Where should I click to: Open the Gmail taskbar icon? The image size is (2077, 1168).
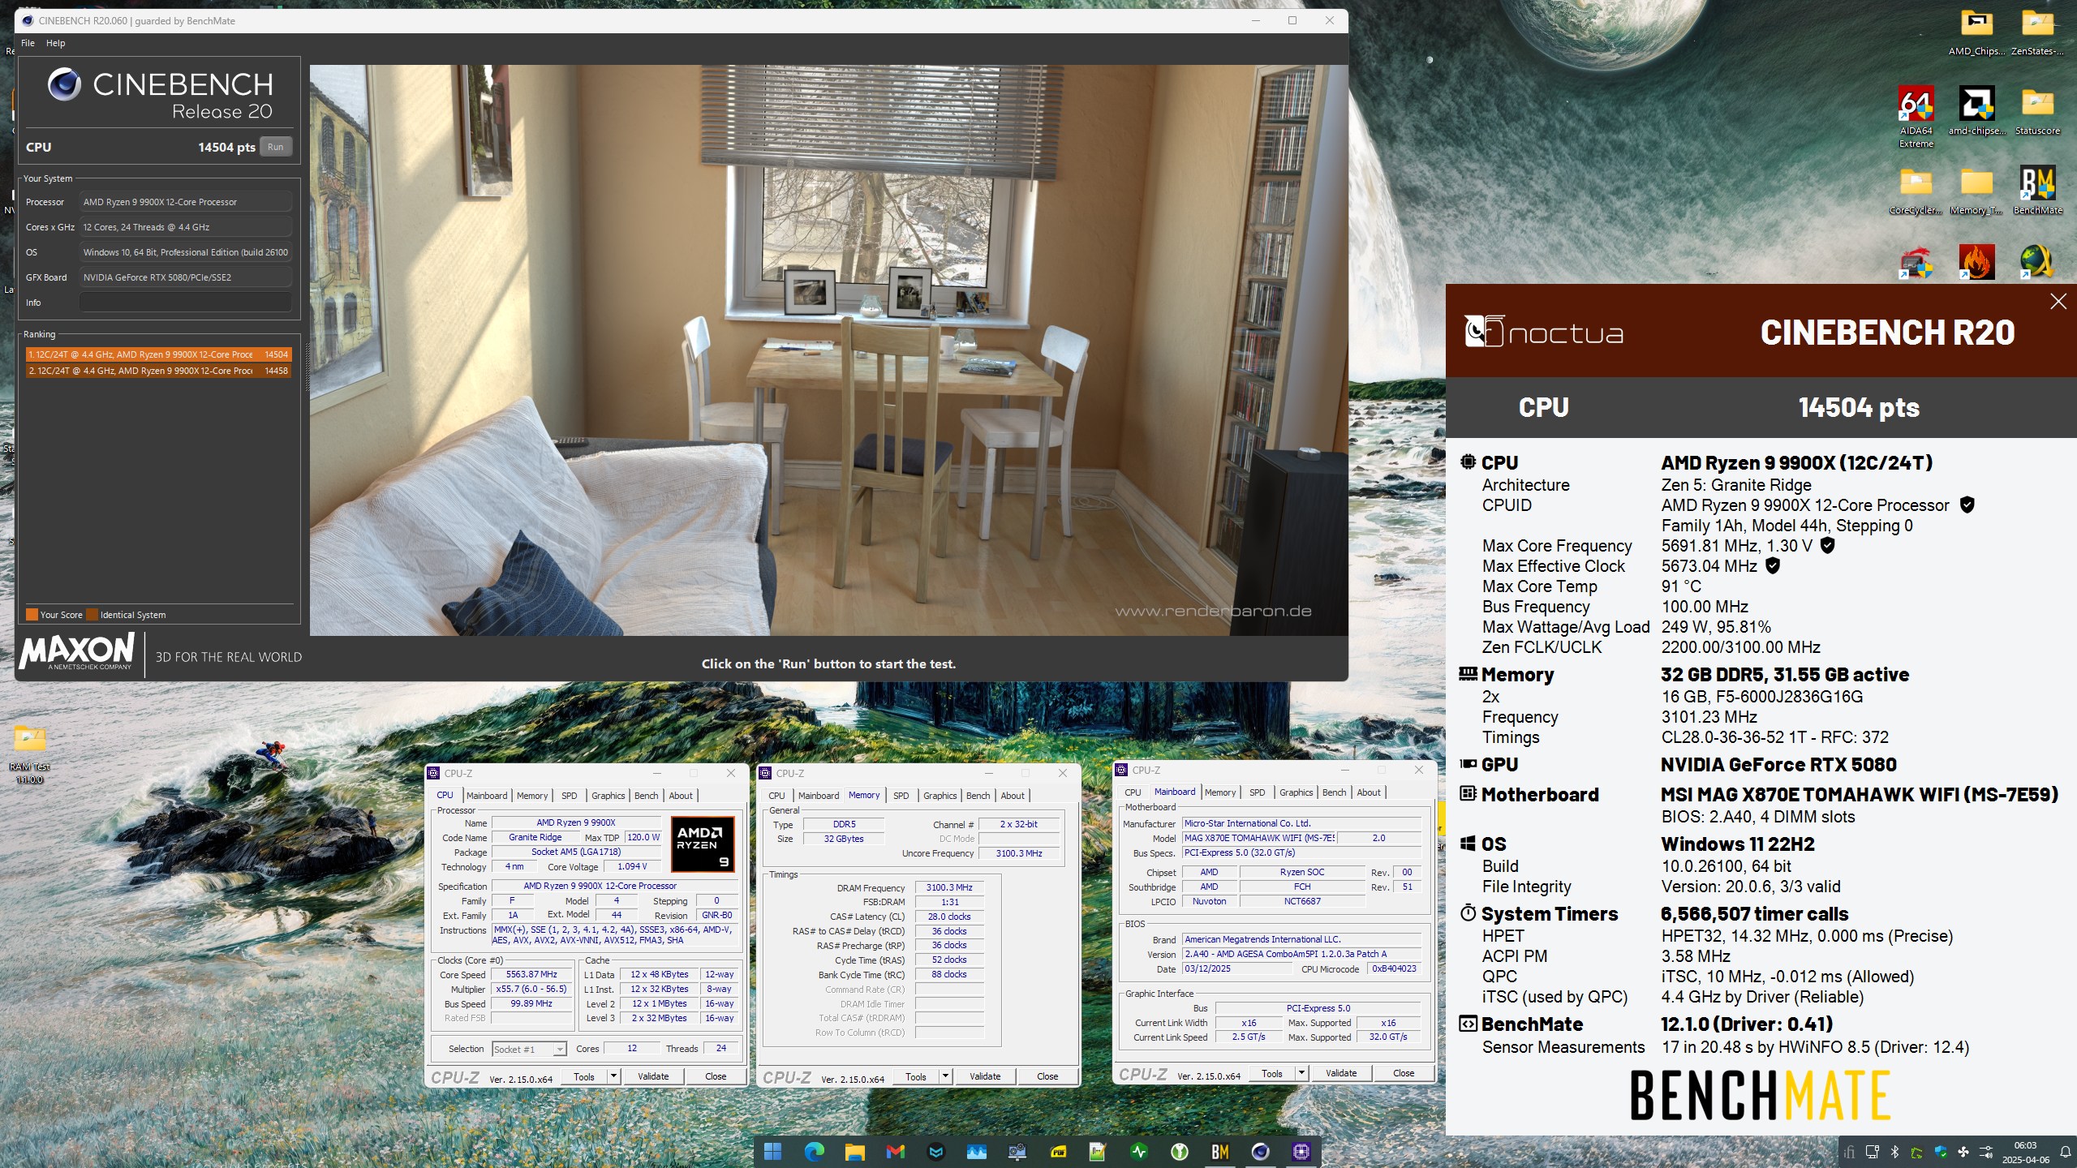click(x=895, y=1151)
